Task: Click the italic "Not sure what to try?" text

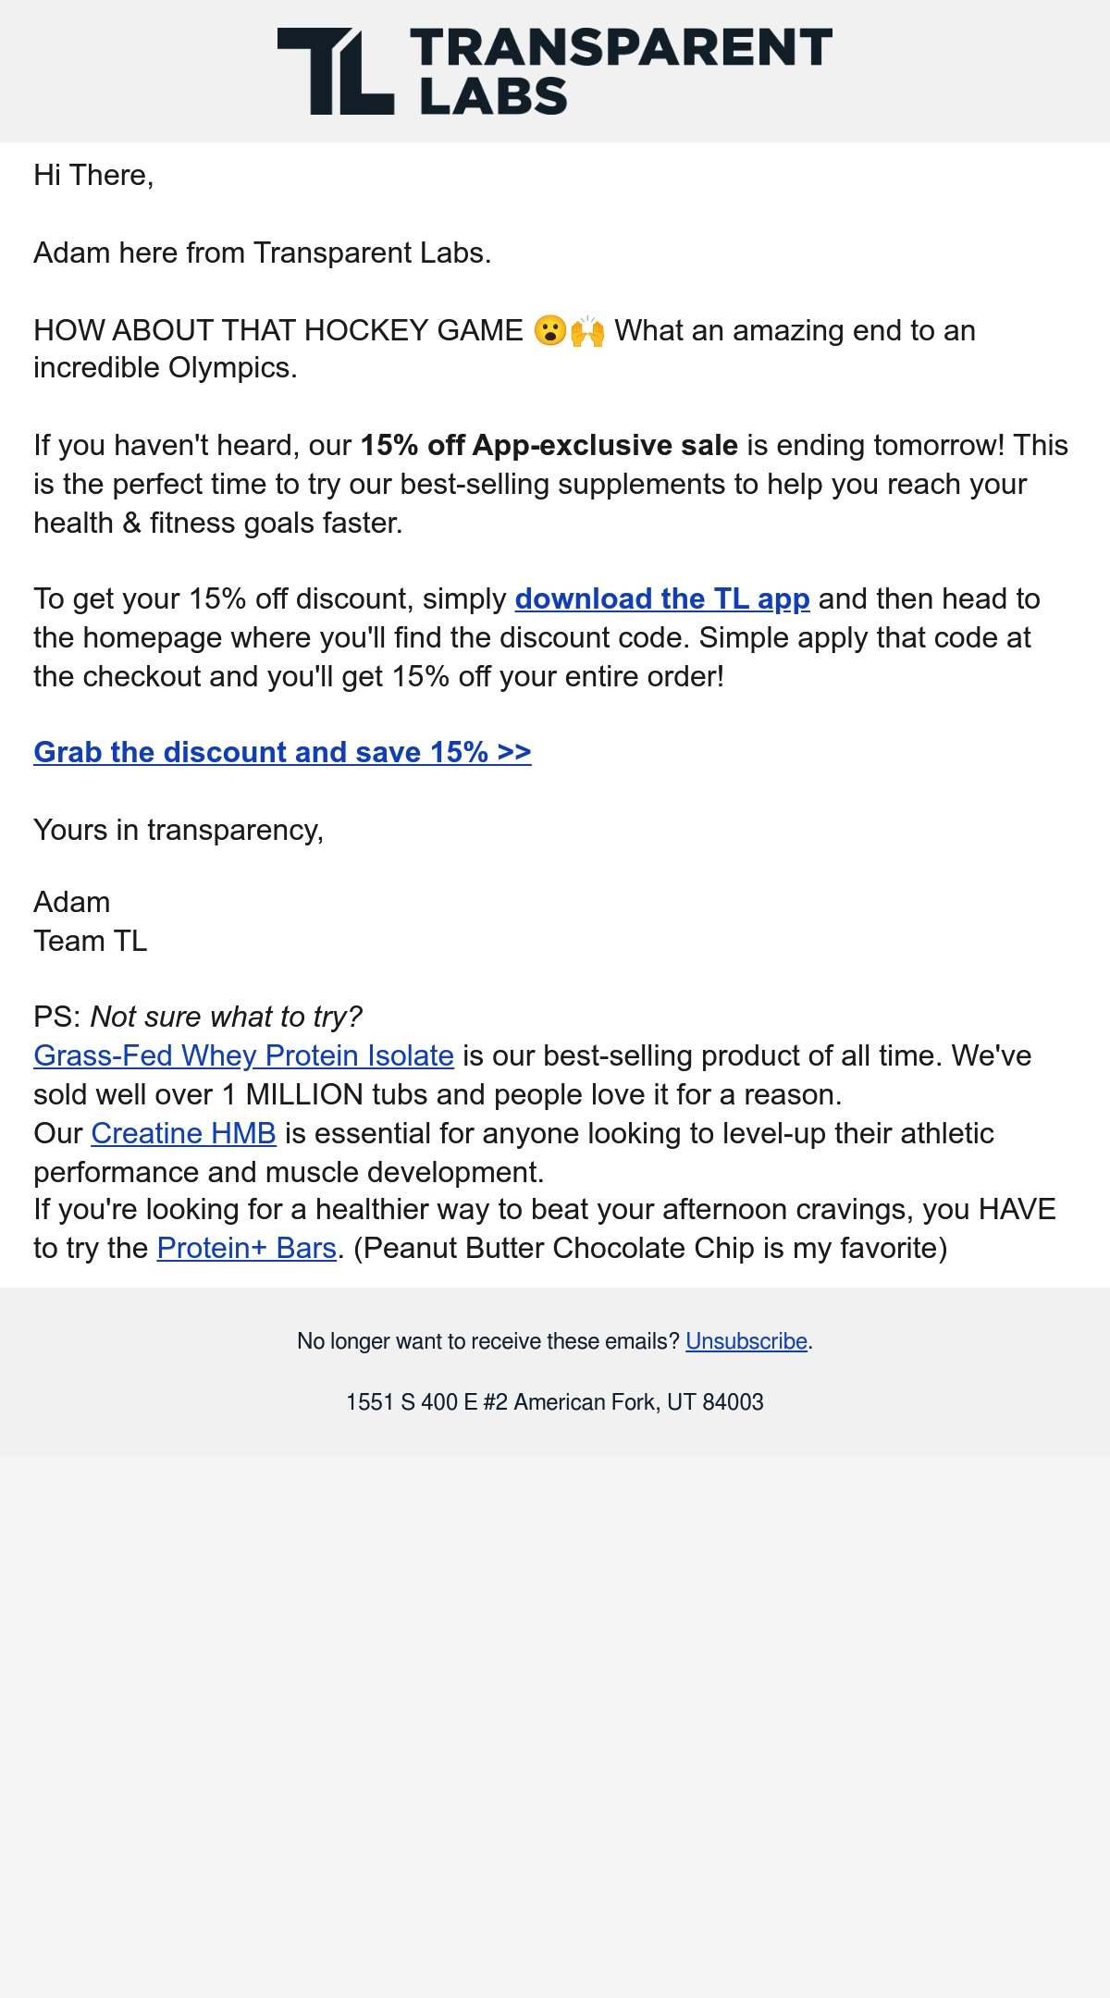Action: point(226,1017)
